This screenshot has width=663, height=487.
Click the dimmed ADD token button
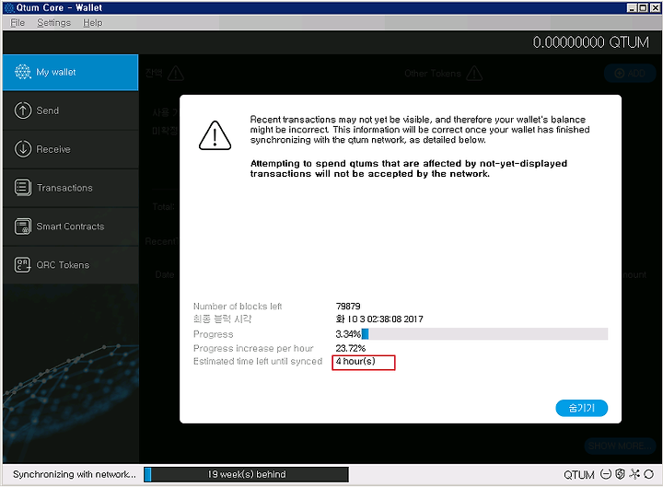click(x=630, y=73)
